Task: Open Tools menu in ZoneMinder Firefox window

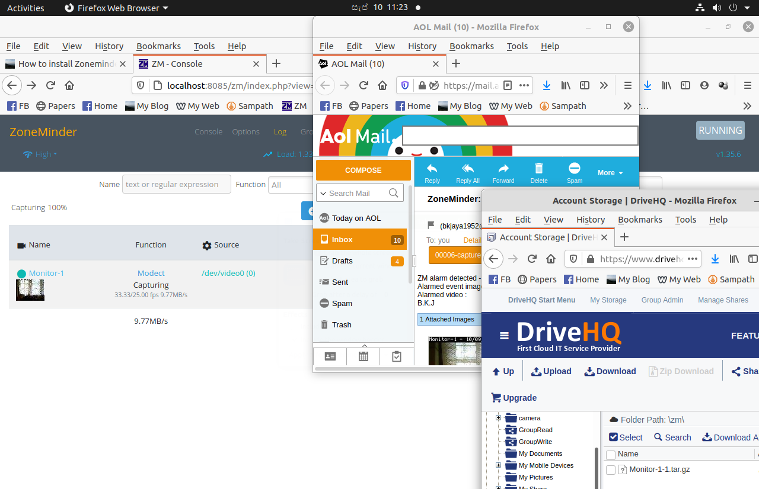Action: click(204, 46)
